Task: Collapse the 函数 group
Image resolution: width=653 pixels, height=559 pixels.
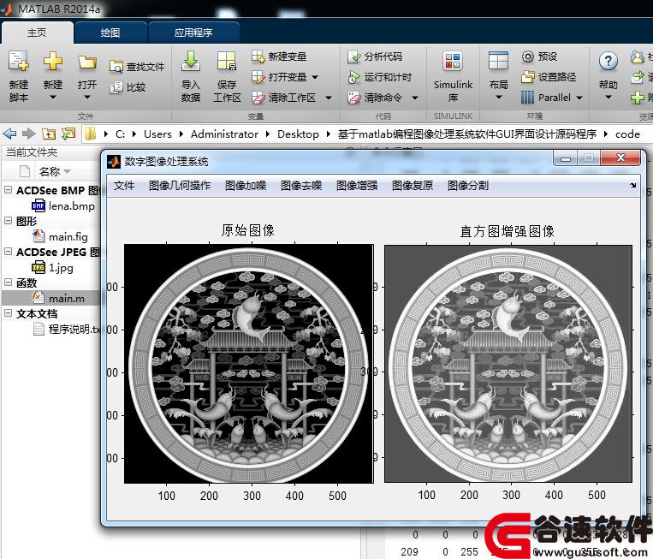Action: [x=8, y=282]
